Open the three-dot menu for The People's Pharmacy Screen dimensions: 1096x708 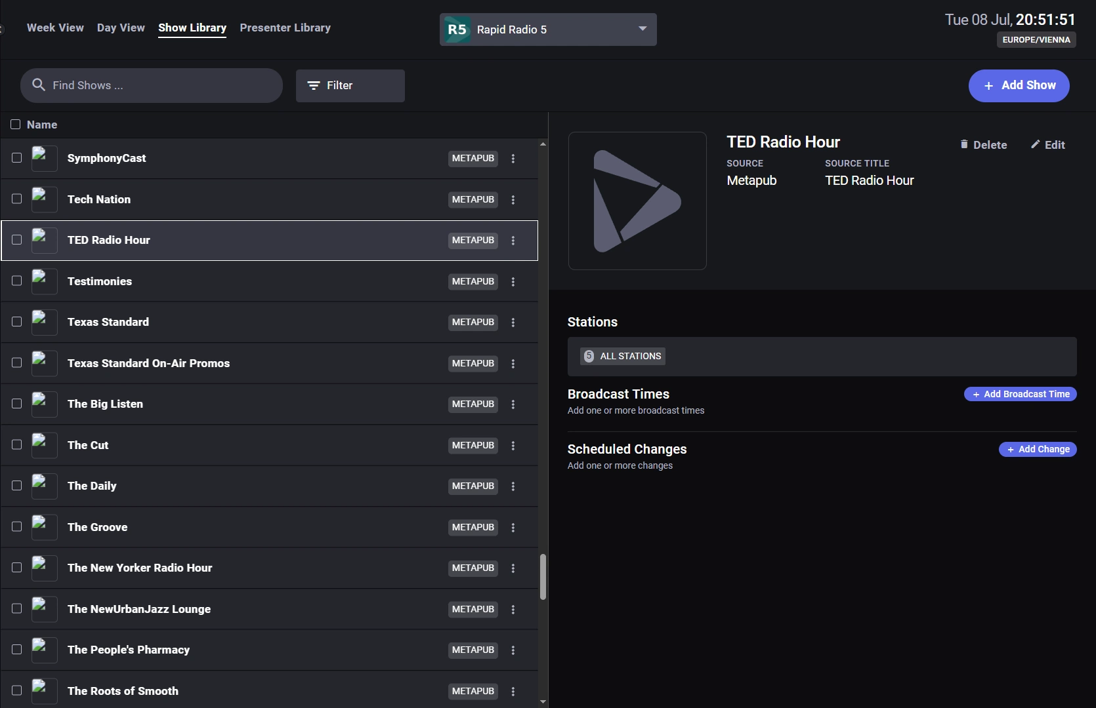(513, 650)
